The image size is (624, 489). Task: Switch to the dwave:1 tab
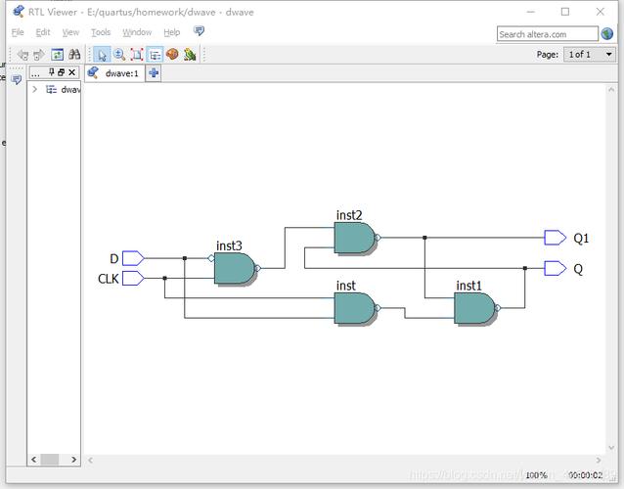(x=114, y=73)
